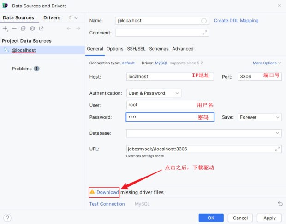Click the DataGrip app icon in the title bar
Image resolution: width=286 pixels, height=224 pixels.
point(5,6)
